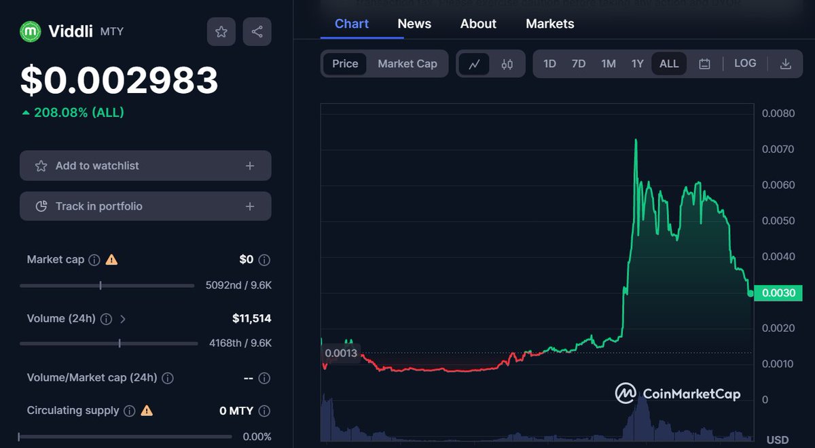Select the 1Y time range
Screen dimensions: 815x448
(637, 64)
